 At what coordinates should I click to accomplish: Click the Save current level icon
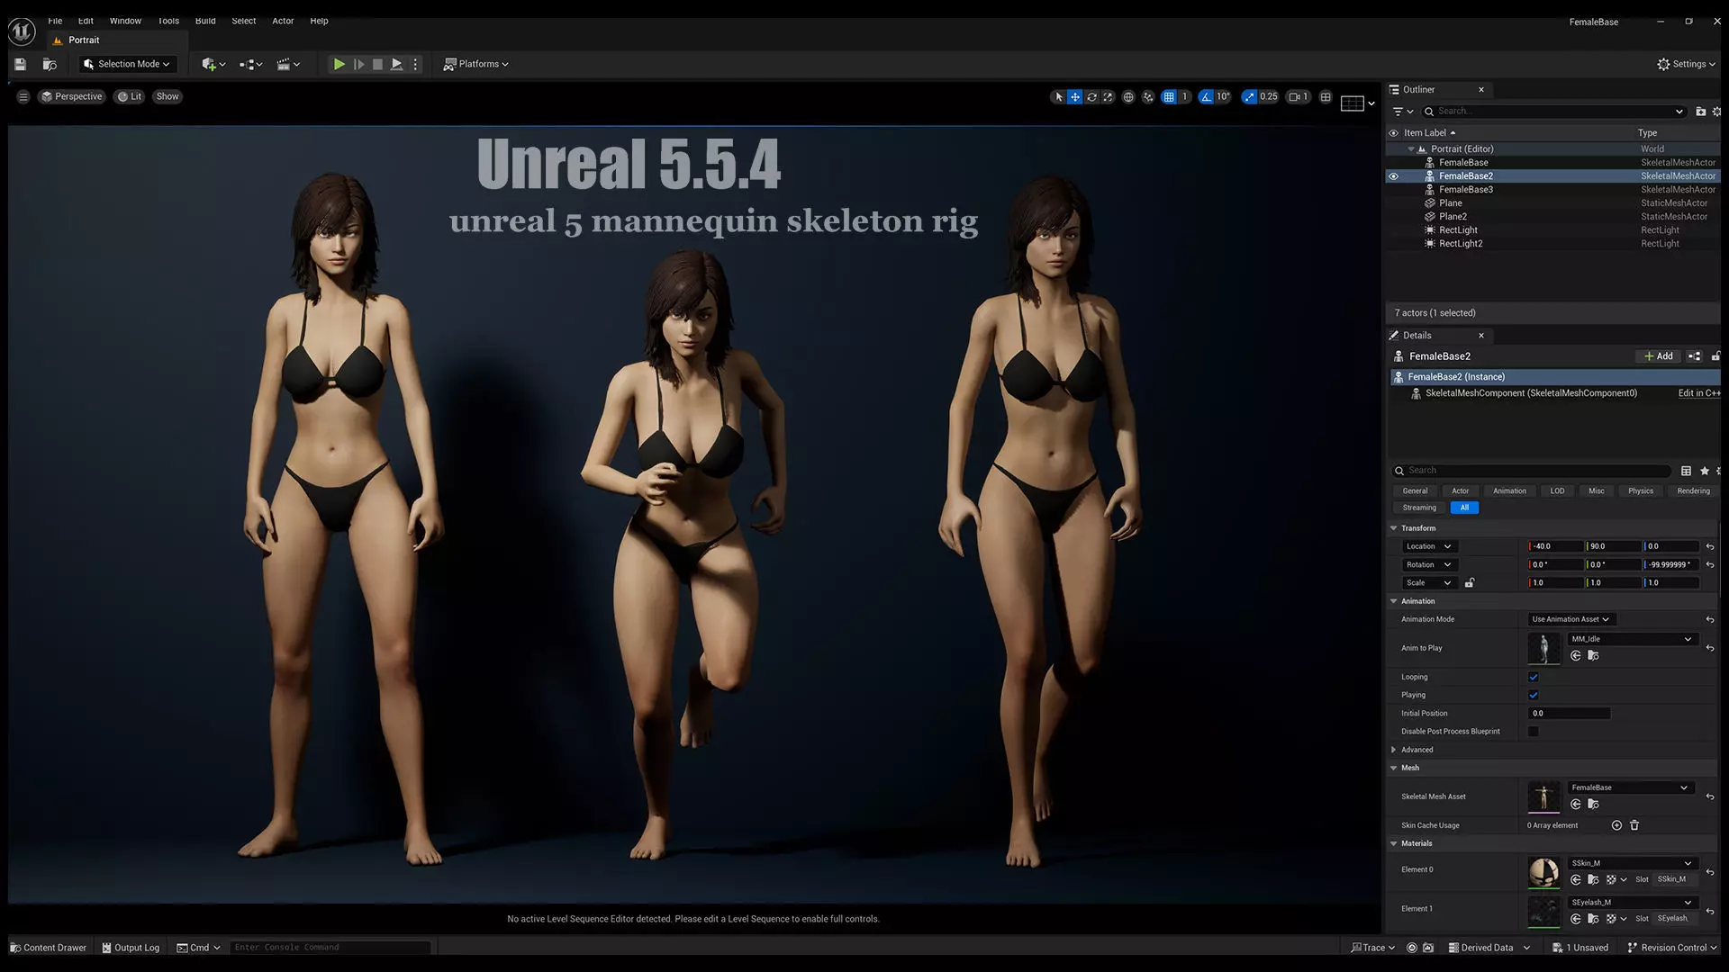pos(20,64)
